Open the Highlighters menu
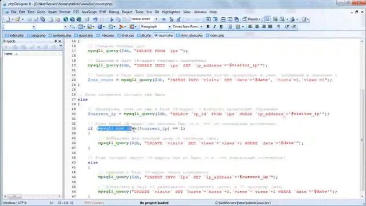This screenshot has width=366, height=206. click(x=171, y=12)
